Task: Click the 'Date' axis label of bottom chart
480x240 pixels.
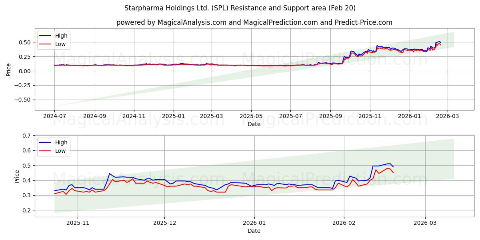Action: tap(254, 231)
